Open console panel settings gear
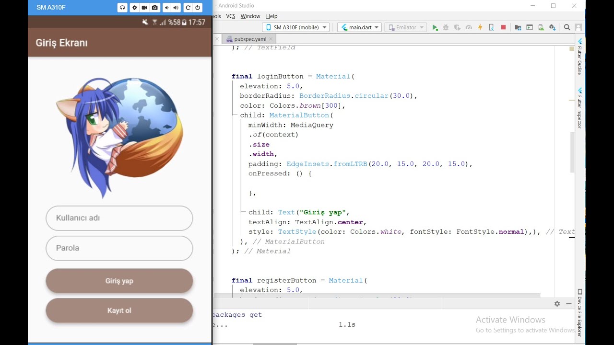Image resolution: width=614 pixels, height=345 pixels. click(557, 304)
